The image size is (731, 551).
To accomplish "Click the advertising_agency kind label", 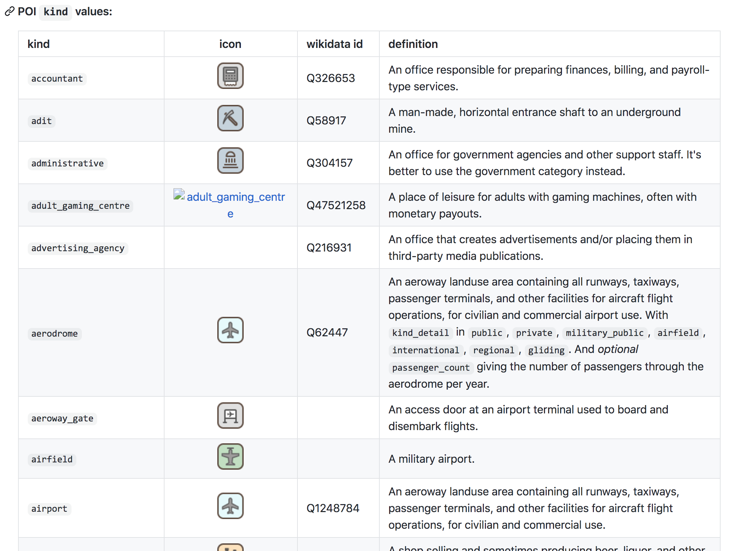I will pyautogui.click(x=78, y=248).
